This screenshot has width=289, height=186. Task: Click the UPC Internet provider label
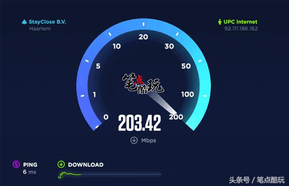pyautogui.click(x=241, y=22)
